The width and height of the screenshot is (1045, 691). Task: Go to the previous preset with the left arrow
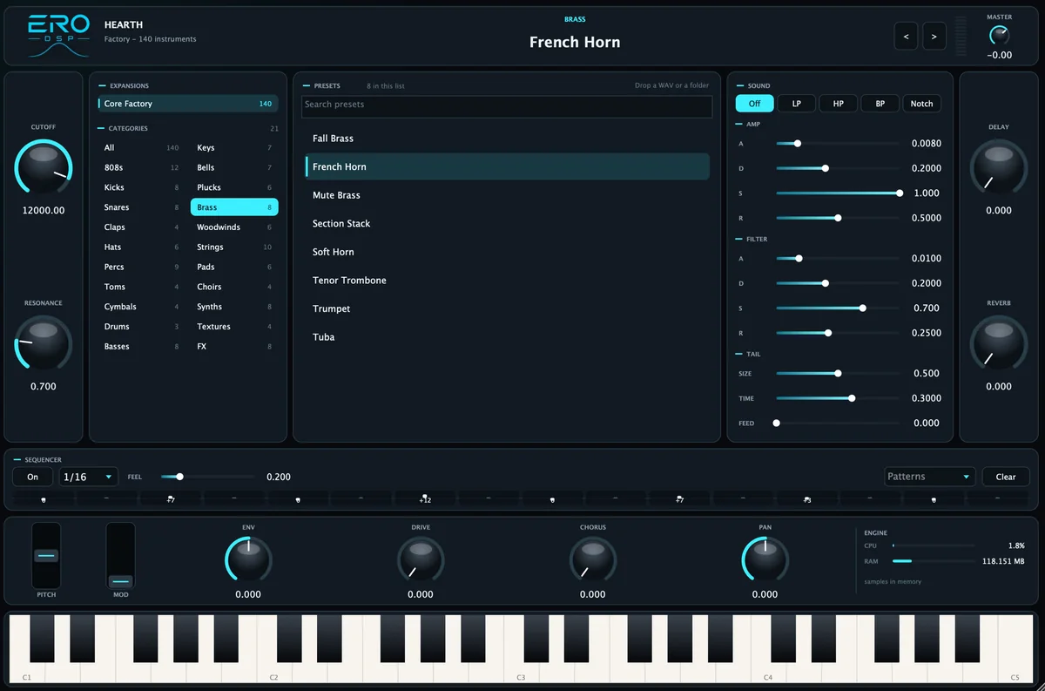[x=906, y=37]
